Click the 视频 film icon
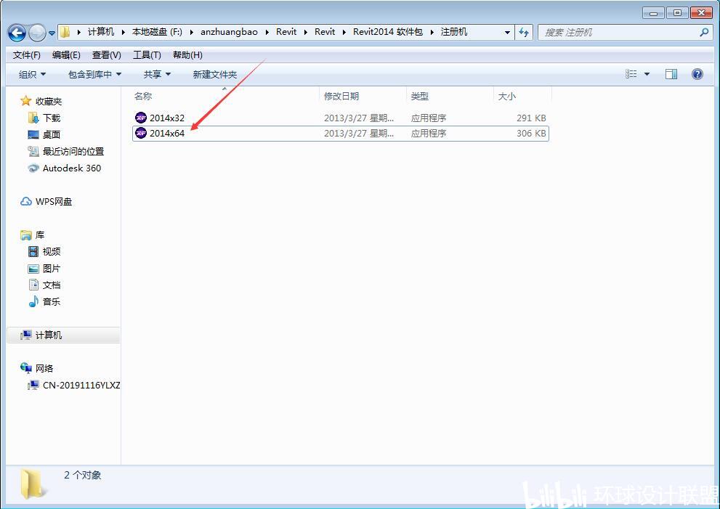The width and height of the screenshot is (720, 509). coord(33,251)
